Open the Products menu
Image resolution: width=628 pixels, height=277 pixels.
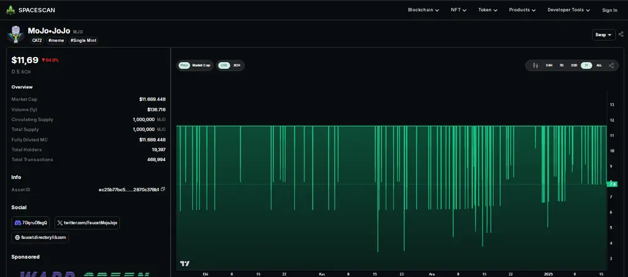point(523,10)
